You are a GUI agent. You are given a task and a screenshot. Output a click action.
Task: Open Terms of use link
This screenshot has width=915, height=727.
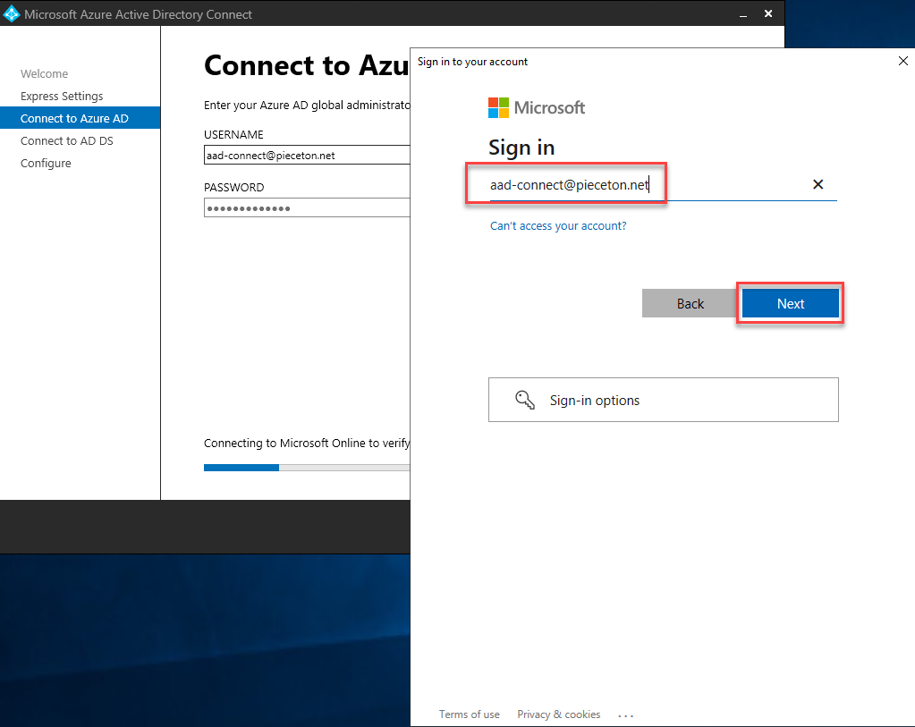[x=470, y=714]
